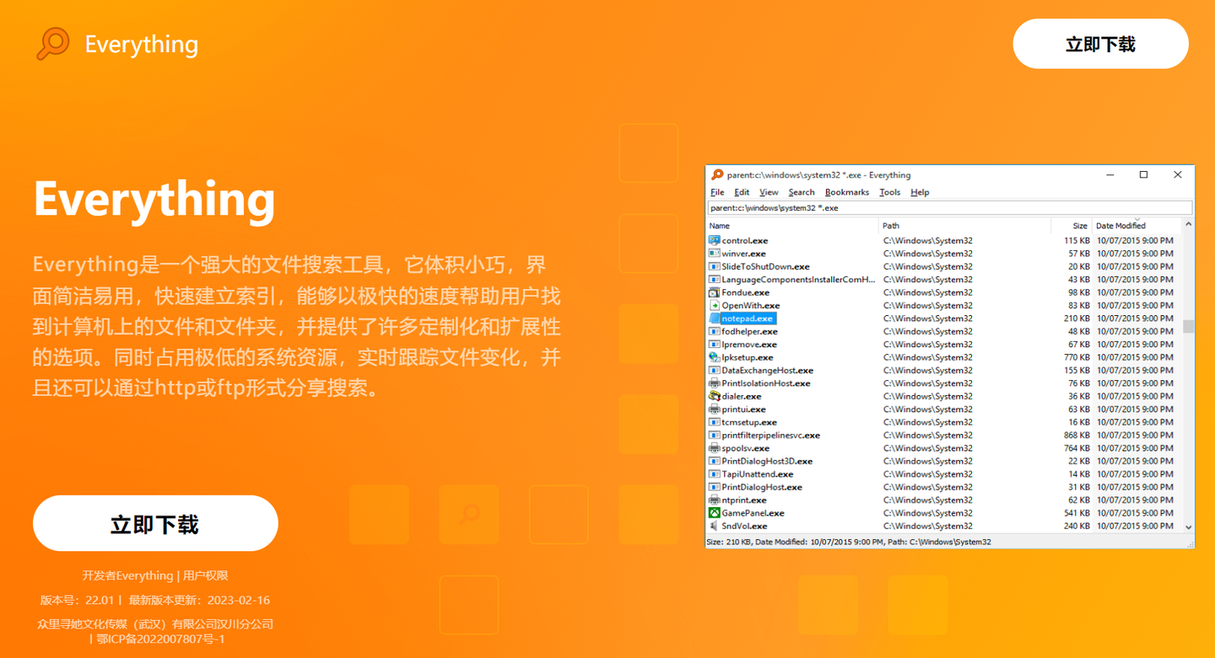
Task: Open the Edit menu
Action: (x=742, y=192)
